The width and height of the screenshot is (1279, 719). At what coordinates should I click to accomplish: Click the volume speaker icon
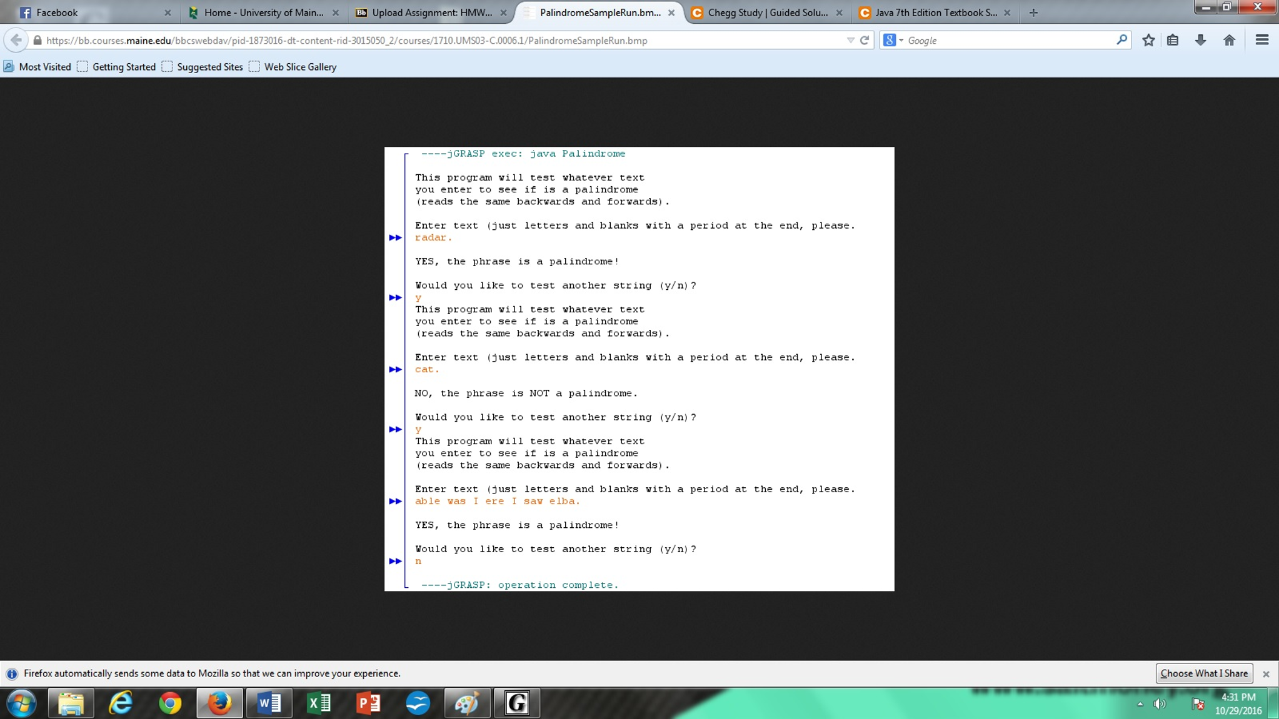pyautogui.click(x=1160, y=704)
